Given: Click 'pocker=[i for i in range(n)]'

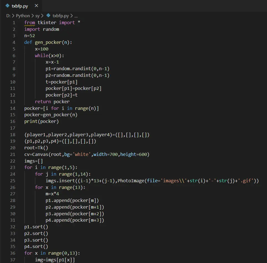Looking at the screenshot, I should tap(62, 108).
